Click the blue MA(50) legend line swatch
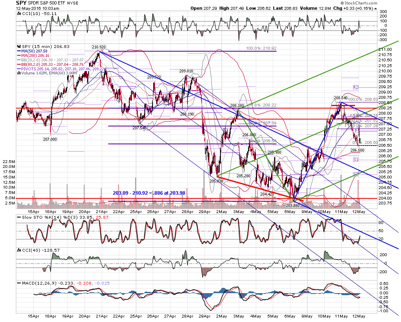Viewport: 401px width, 322px height. [19, 51]
